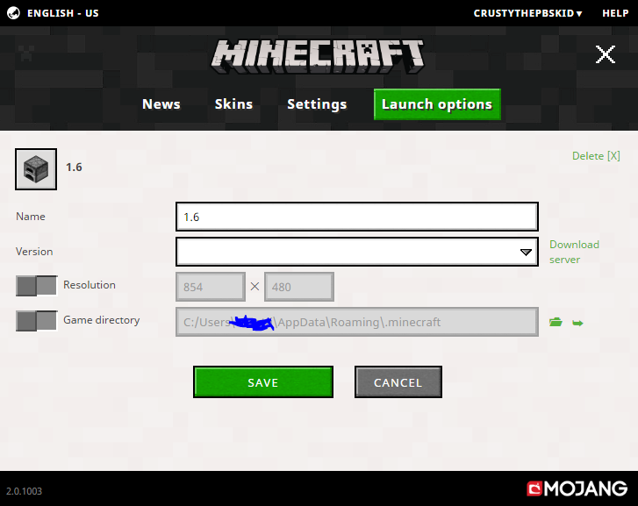Open the HELP menu
638x506 pixels.
coord(615,13)
